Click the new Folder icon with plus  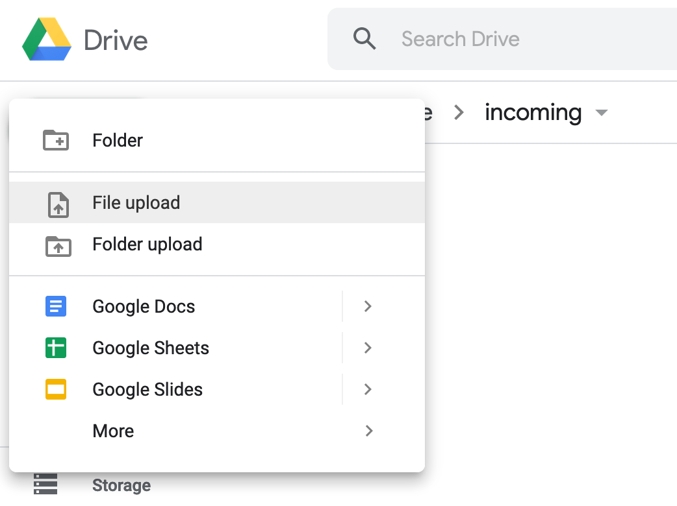pos(56,140)
